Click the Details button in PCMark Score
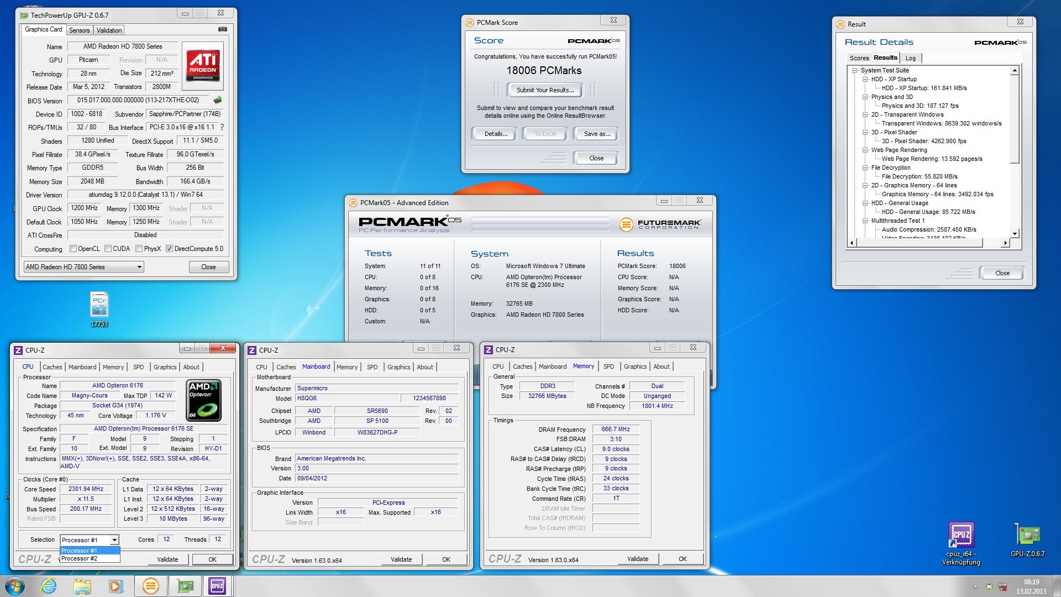 point(496,134)
